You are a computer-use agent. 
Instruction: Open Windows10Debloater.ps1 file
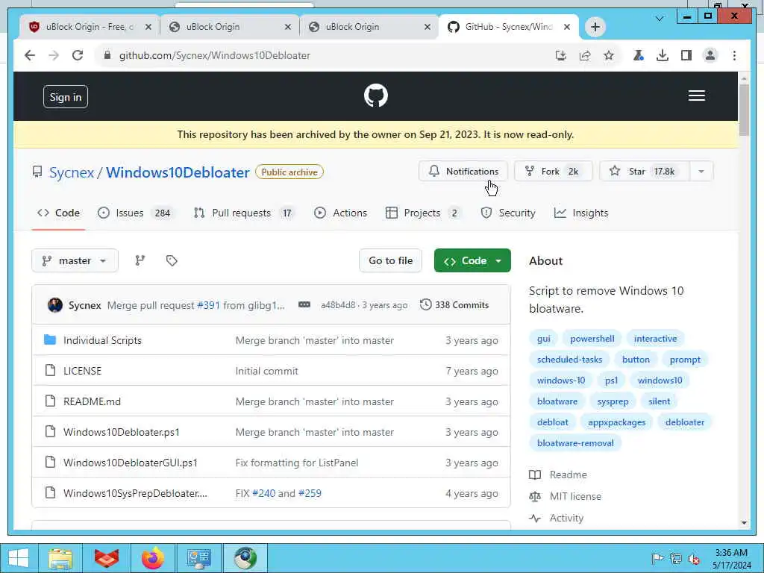coord(122,432)
